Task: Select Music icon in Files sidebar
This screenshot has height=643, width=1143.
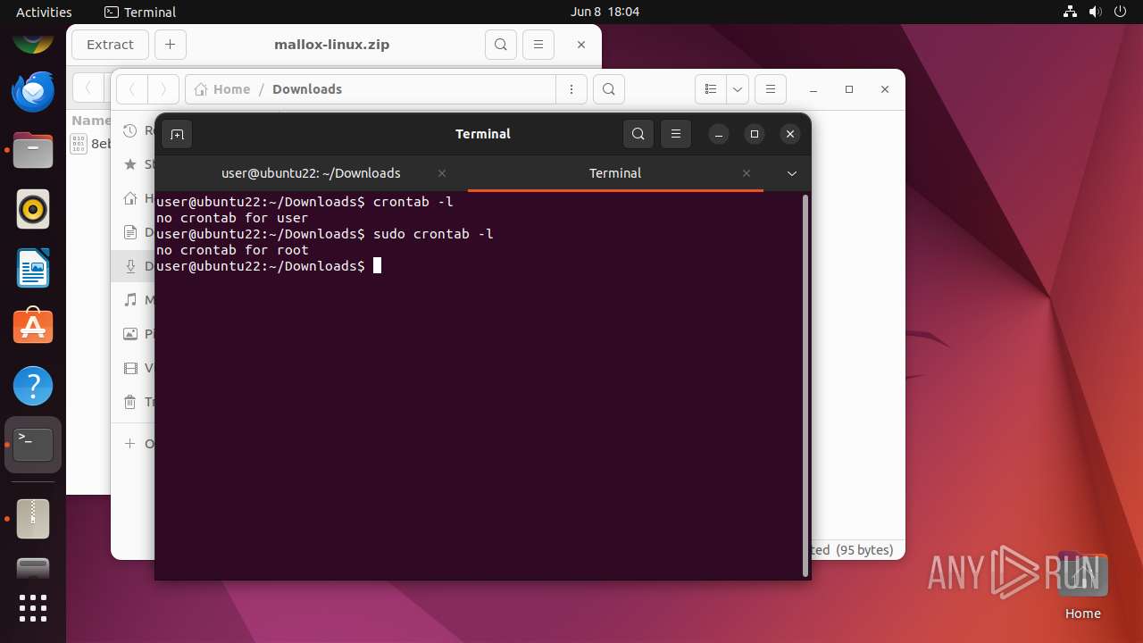Action: 130,300
